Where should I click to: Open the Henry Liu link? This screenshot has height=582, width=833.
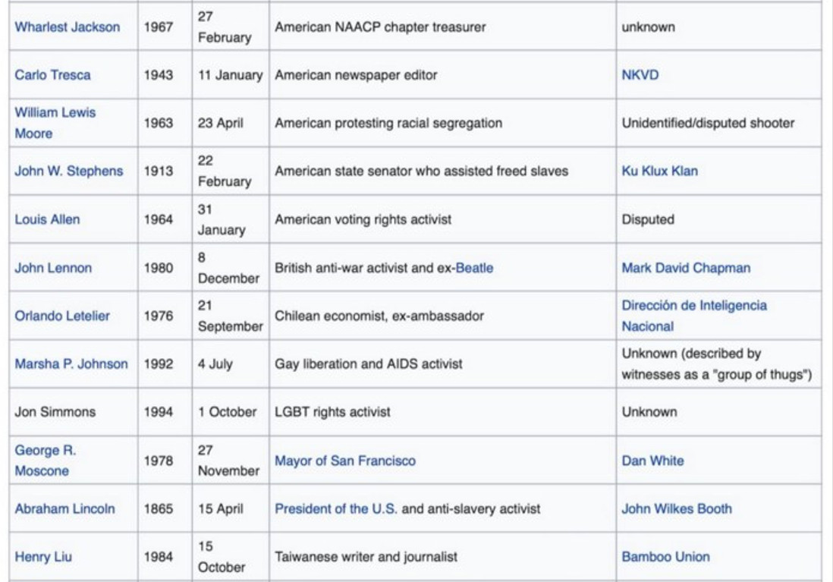coord(43,557)
